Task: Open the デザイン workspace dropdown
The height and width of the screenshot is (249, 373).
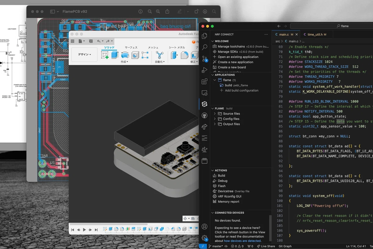Action: click(85, 54)
